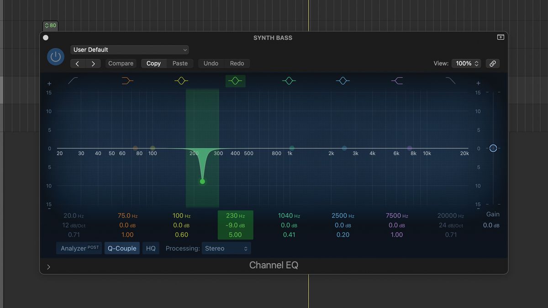
Task: Toggle the Channel EQ power button
Action: (55, 57)
